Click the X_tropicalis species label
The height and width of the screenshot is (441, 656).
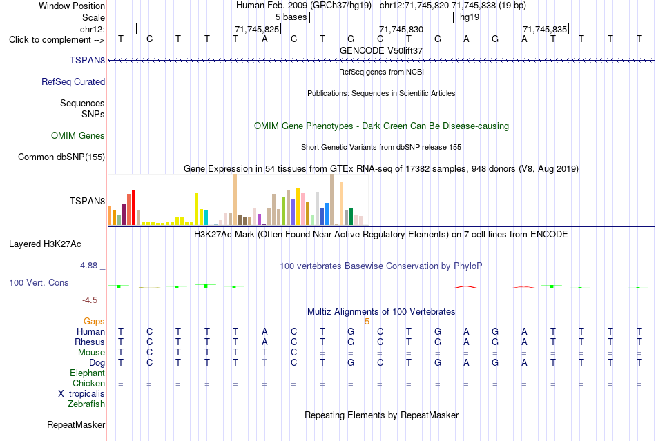point(81,394)
